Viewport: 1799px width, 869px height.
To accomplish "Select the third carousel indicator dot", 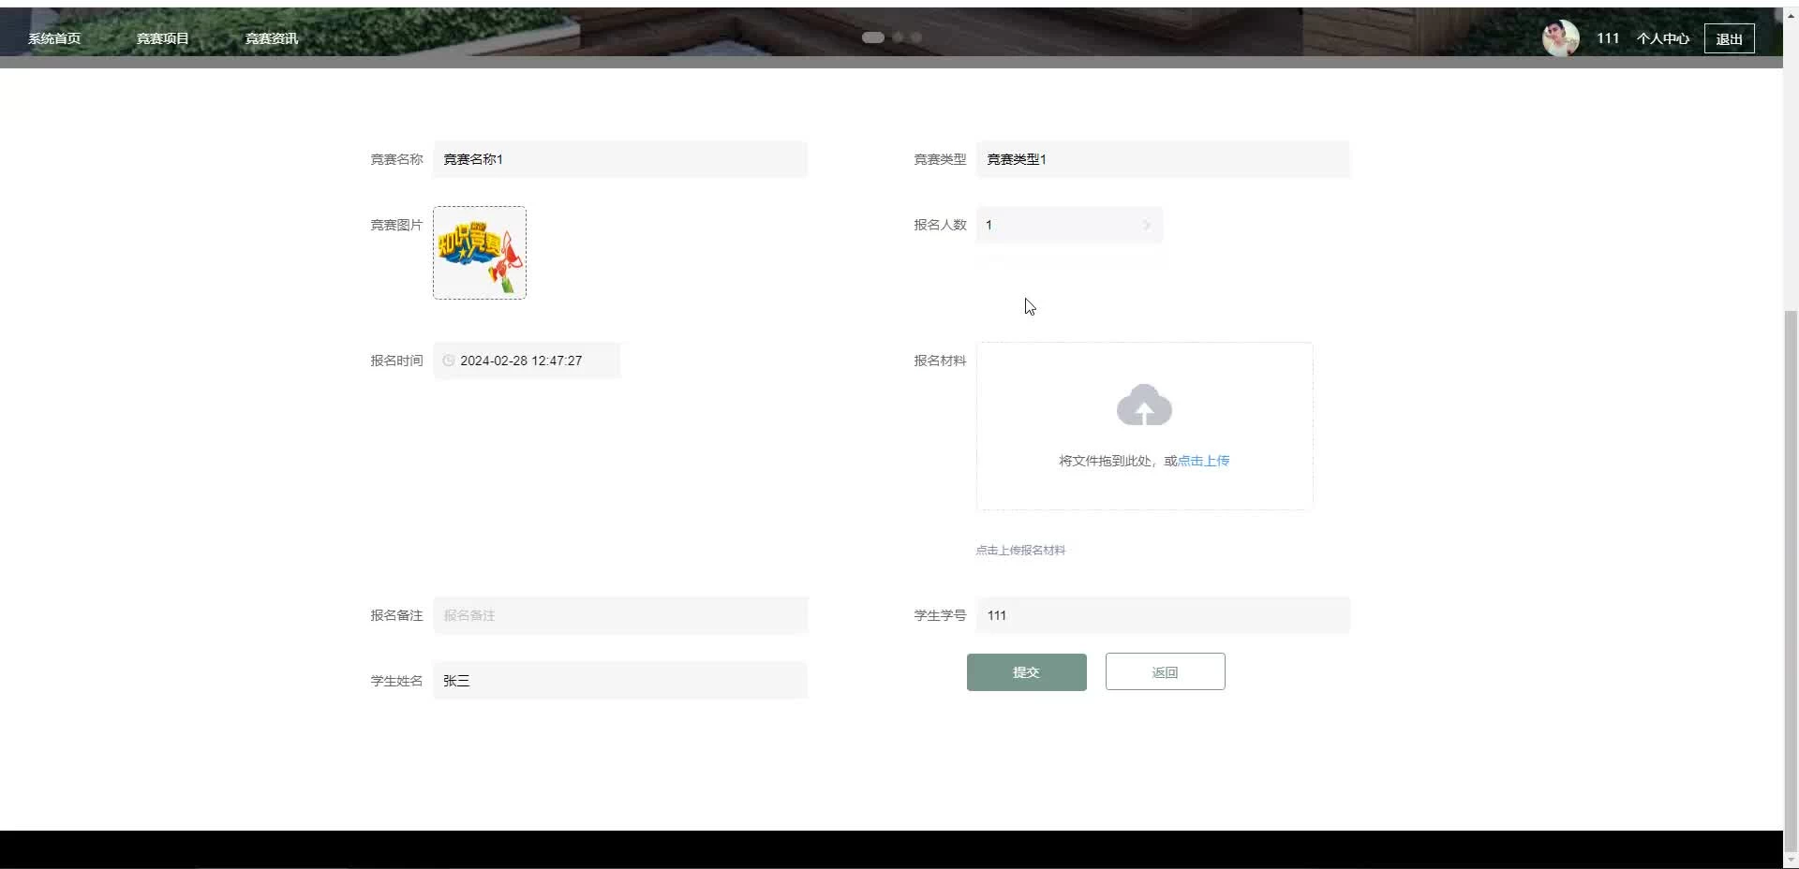I will (x=916, y=37).
